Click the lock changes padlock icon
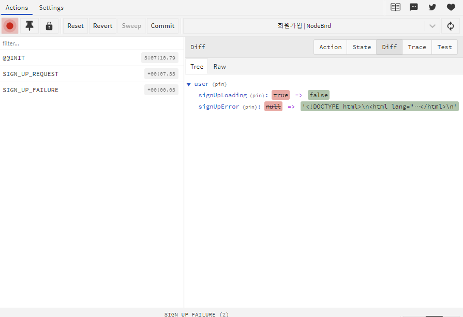The image size is (463, 317). (x=49, y=26)
